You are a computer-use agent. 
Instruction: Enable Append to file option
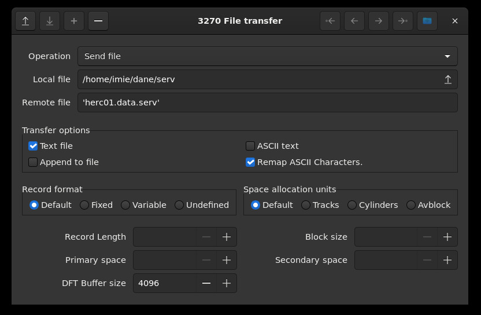34,162
